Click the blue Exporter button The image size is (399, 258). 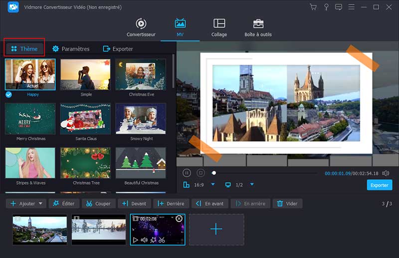click(379, 185)
